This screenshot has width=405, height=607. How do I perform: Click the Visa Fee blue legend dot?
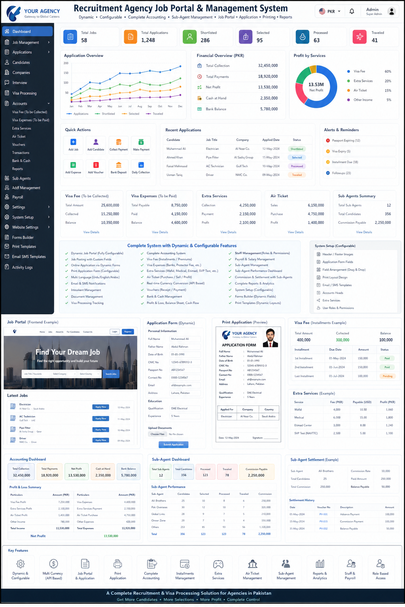(348, 72)
